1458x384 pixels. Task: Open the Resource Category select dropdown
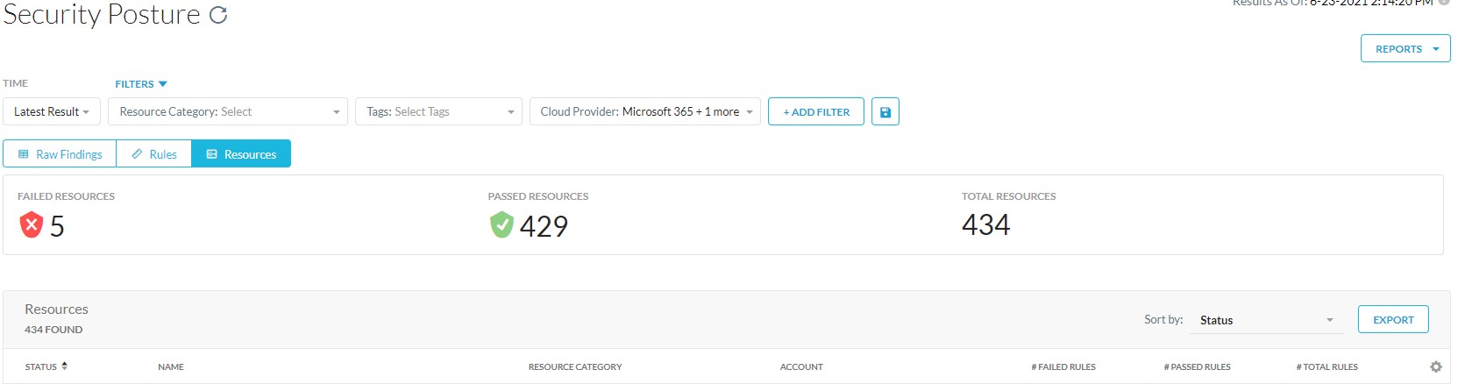click(228, 111)
